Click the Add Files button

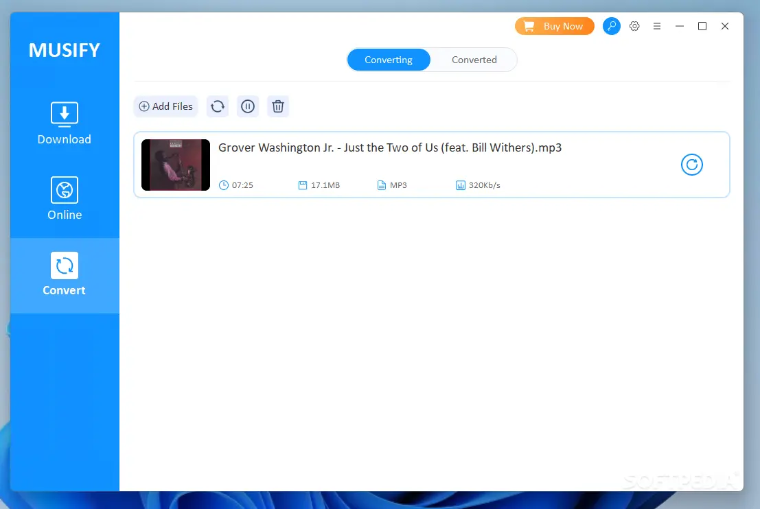pyautogui.click(x=165, y=106)
